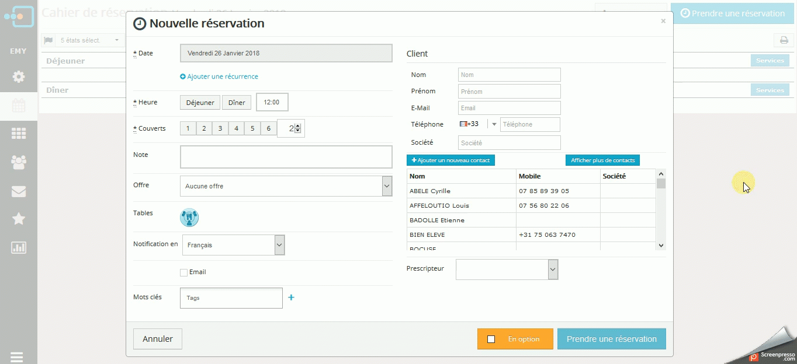Tick the Email notification checkbox

click(184, 272)
